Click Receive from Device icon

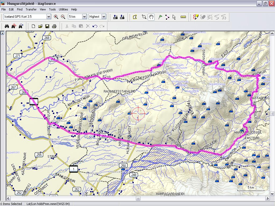[122, 17]
